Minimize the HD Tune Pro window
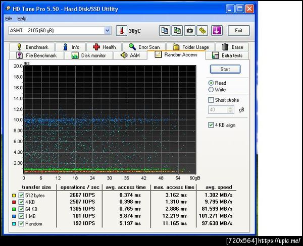Screen dimensions: 303x246 click(230, 9)
